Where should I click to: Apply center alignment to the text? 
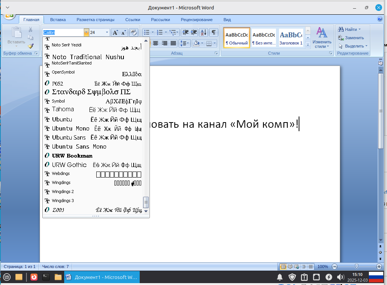click(x=156, y=43)
